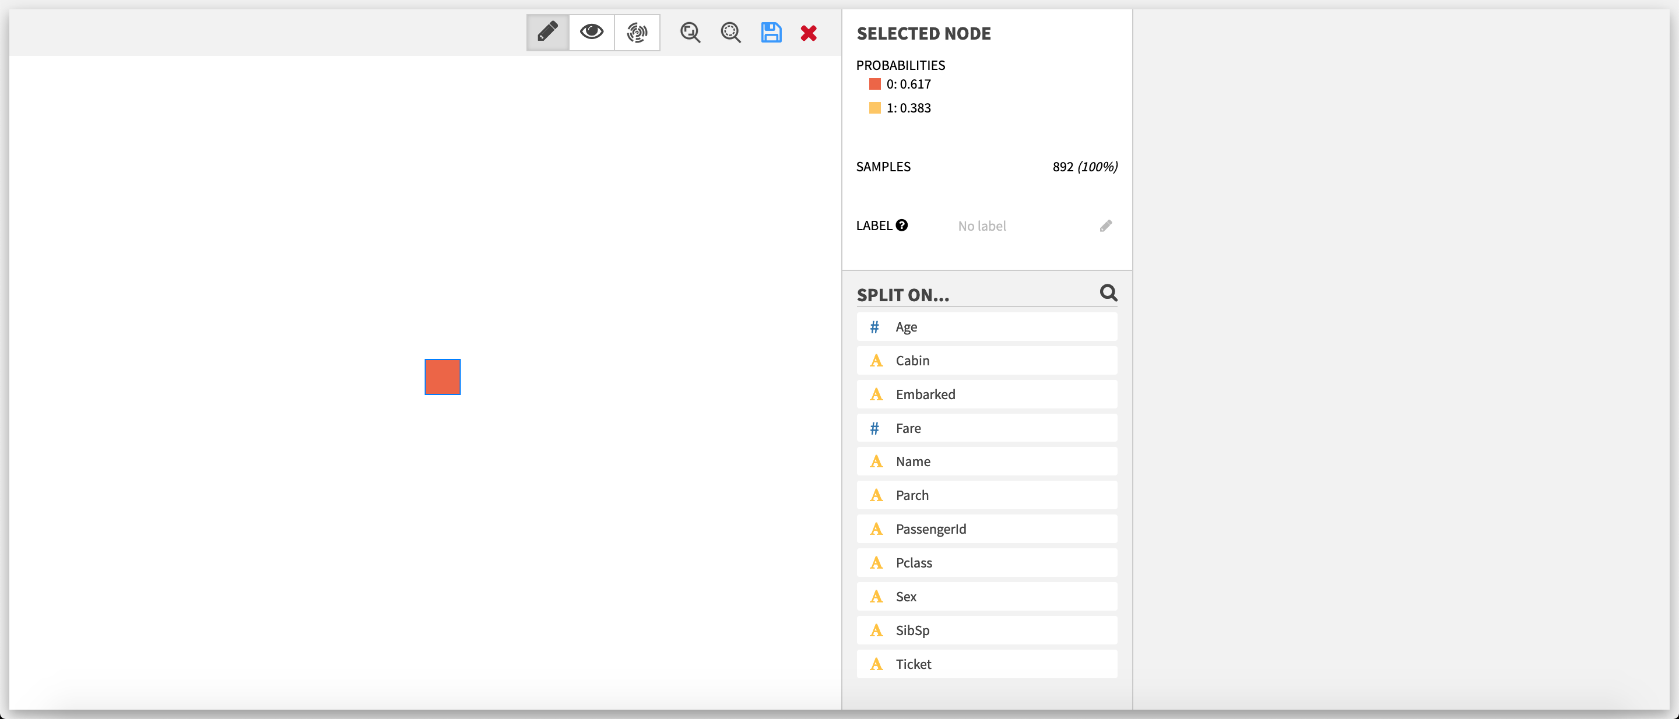Select Fare numeric feature for split

(x=986, y=428)
